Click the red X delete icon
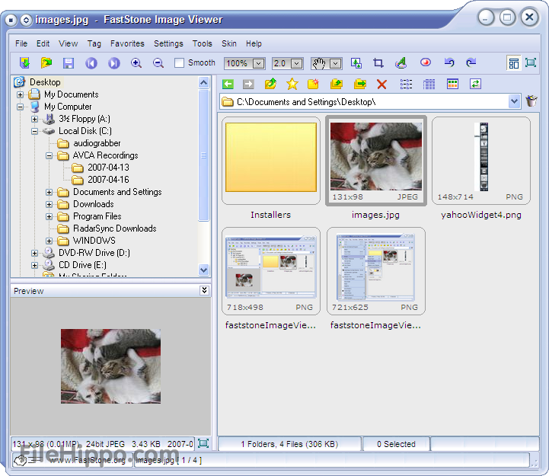This screenshot has height=476, width=549. [381, 84]
